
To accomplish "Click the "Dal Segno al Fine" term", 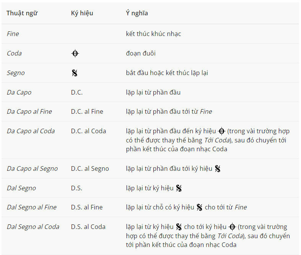I will [32, 207].
